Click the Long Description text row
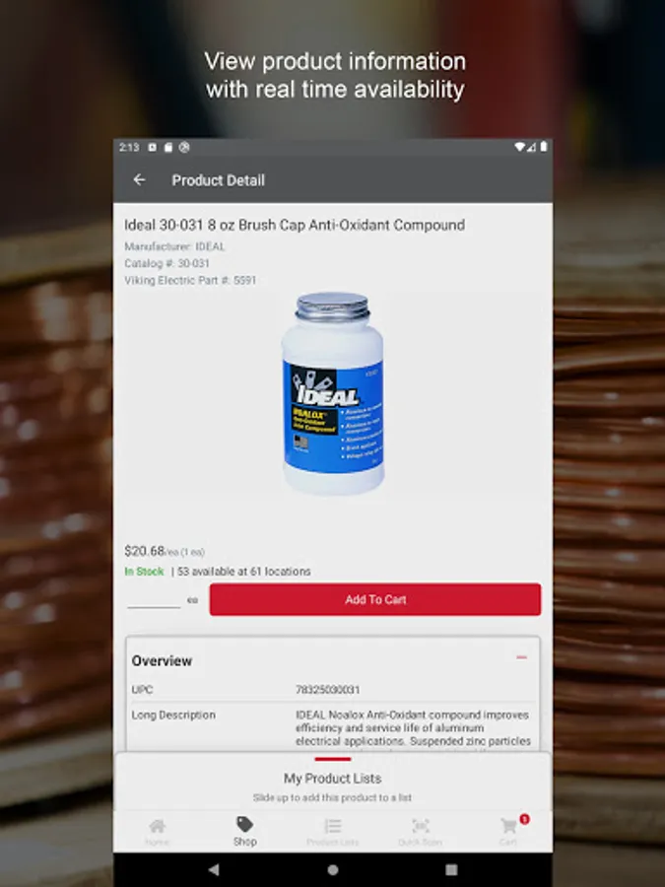 333,728
